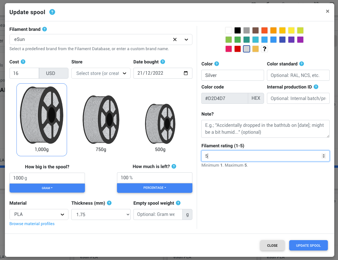
Task: Pick the selected silver color swatch
Action: [x=247, y=49]
